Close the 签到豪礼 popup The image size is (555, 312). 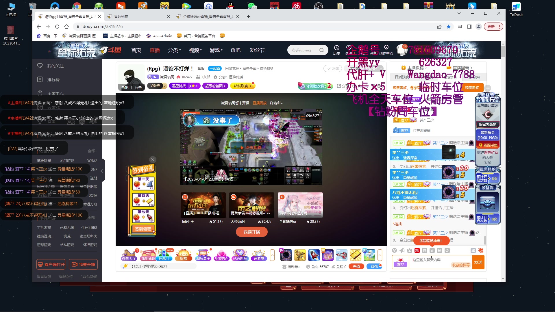pyautogui.click(x=153, y=159)
